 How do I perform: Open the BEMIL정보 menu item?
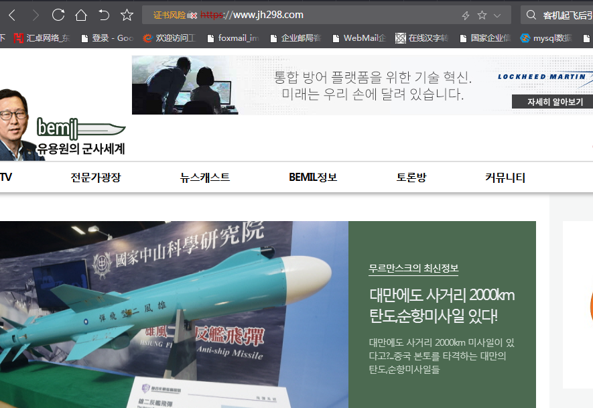pyautogui.click(x=313, y=178)
